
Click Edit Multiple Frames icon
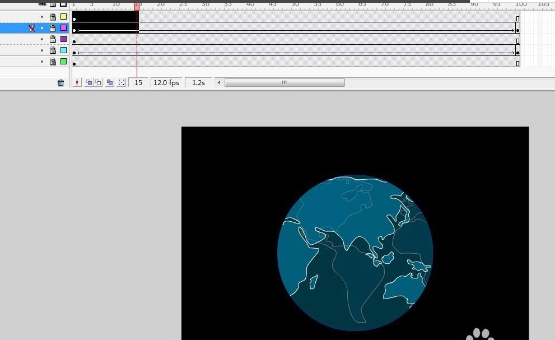point(110,83)
